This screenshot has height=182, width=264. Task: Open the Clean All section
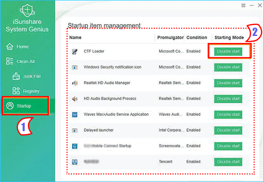click(26, 61)
